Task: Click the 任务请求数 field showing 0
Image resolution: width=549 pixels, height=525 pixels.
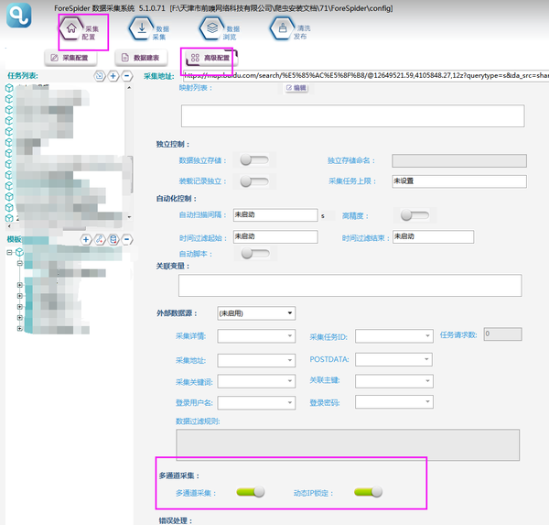Action: [x=502, y=334]
